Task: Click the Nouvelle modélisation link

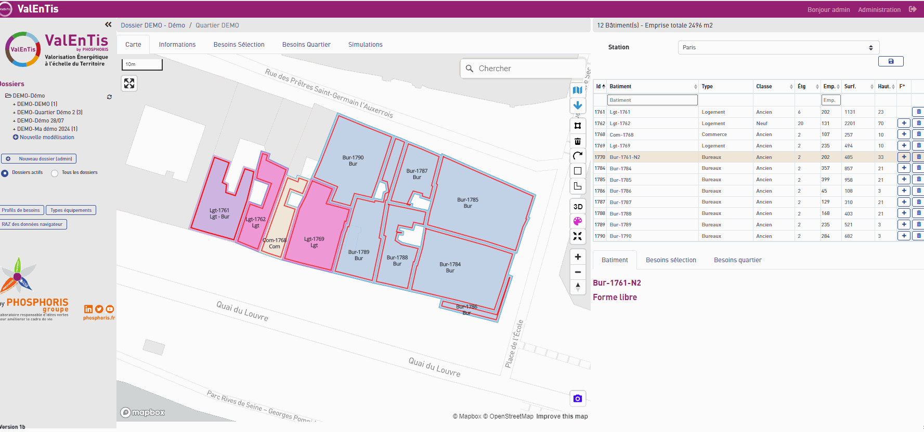Action: click(x=47, y=137)
